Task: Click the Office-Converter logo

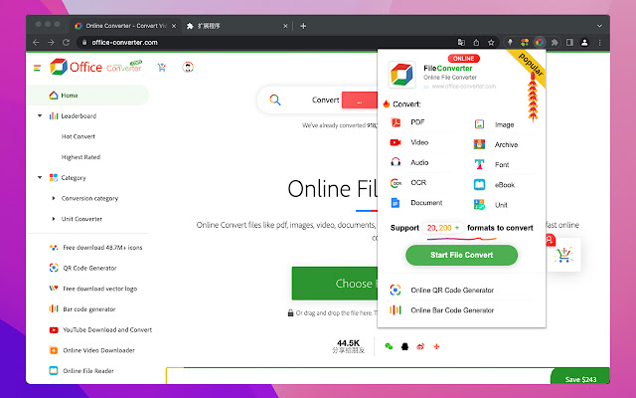Action: pyautogui.click(x=96, y=67)
